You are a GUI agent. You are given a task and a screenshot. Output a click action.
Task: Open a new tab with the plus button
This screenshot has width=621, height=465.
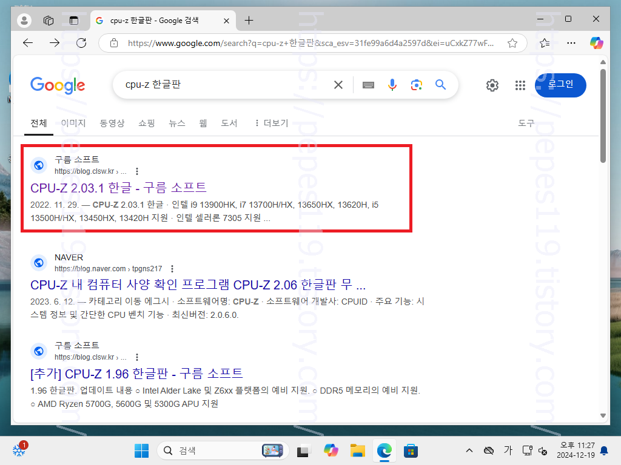coord(249,20)
